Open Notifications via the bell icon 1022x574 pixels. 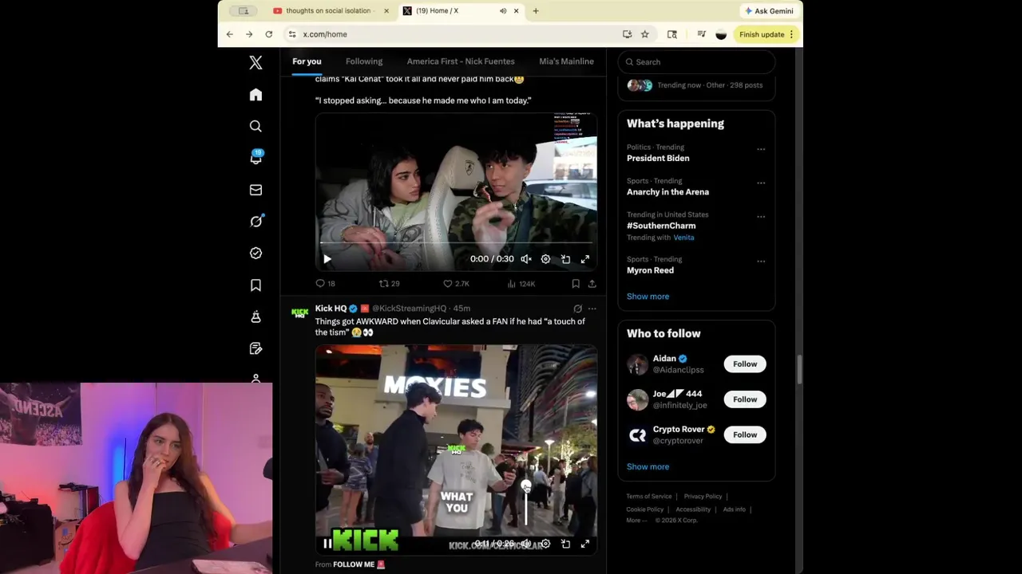point(255,158)
